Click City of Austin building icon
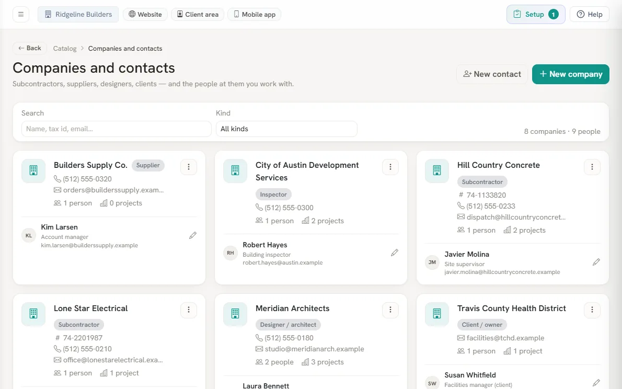 [x=235, y=170]
